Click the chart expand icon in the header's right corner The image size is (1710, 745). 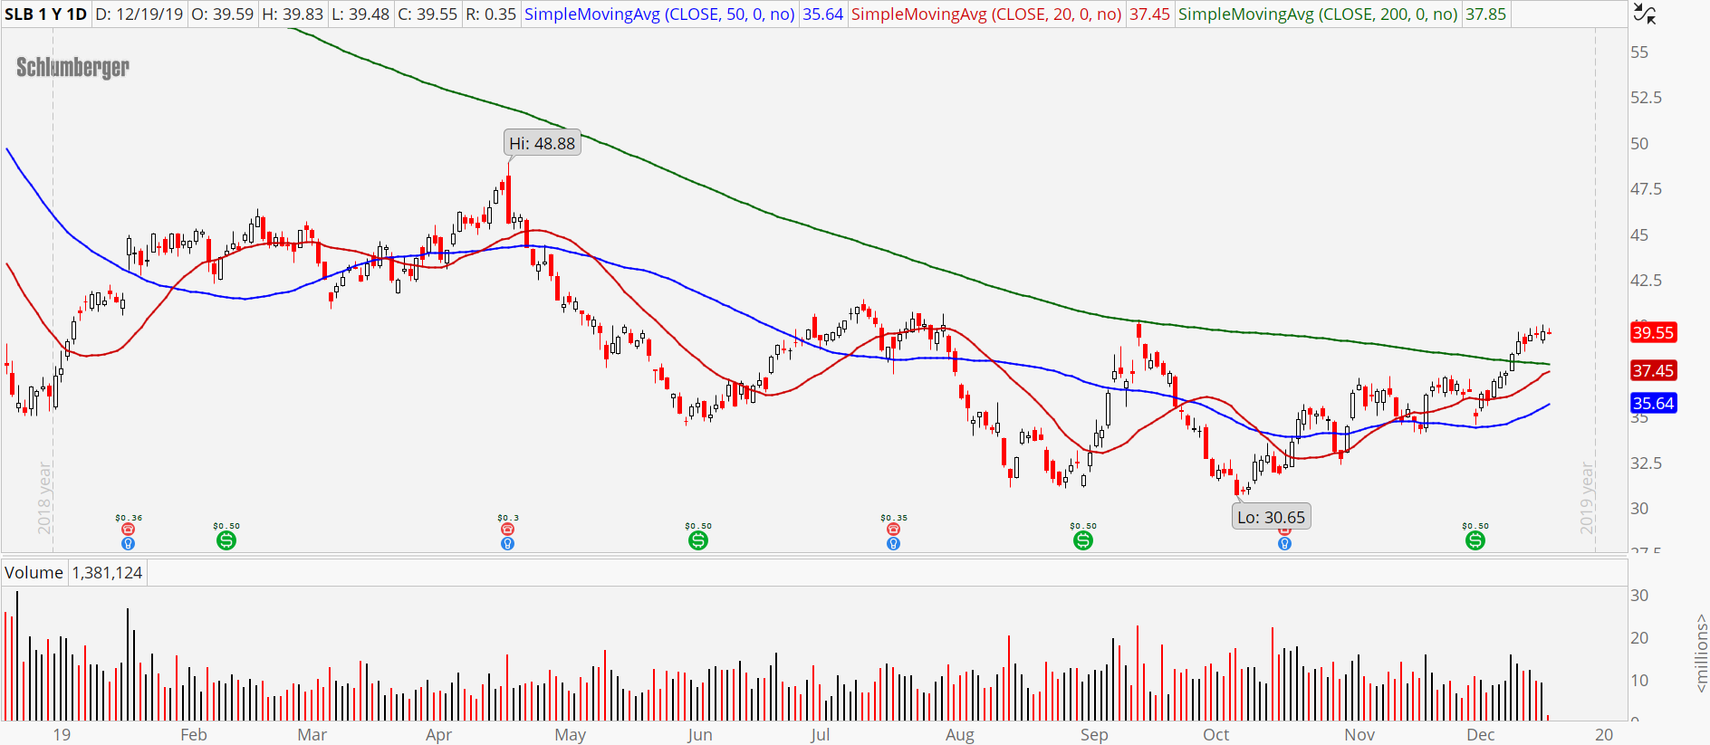[x=1645, y=14]
